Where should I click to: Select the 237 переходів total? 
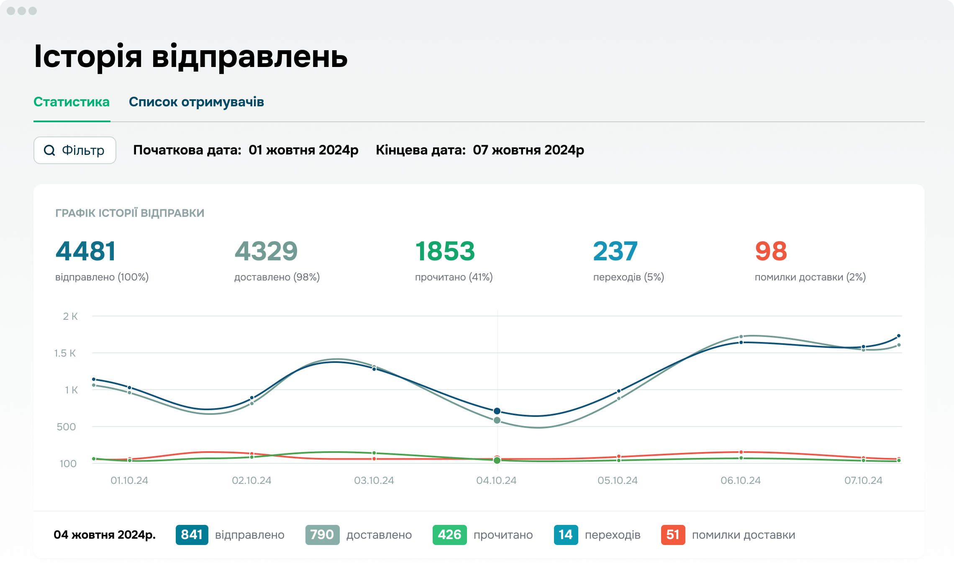pyautogui.click(x=615, y=251)
